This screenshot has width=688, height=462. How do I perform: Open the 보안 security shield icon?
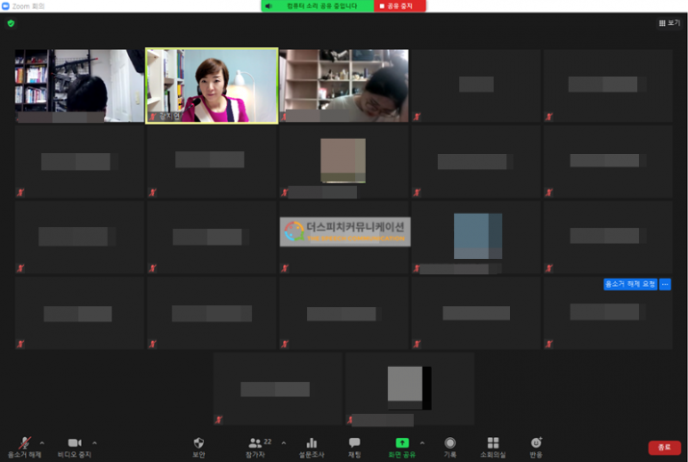pos(198,444)
